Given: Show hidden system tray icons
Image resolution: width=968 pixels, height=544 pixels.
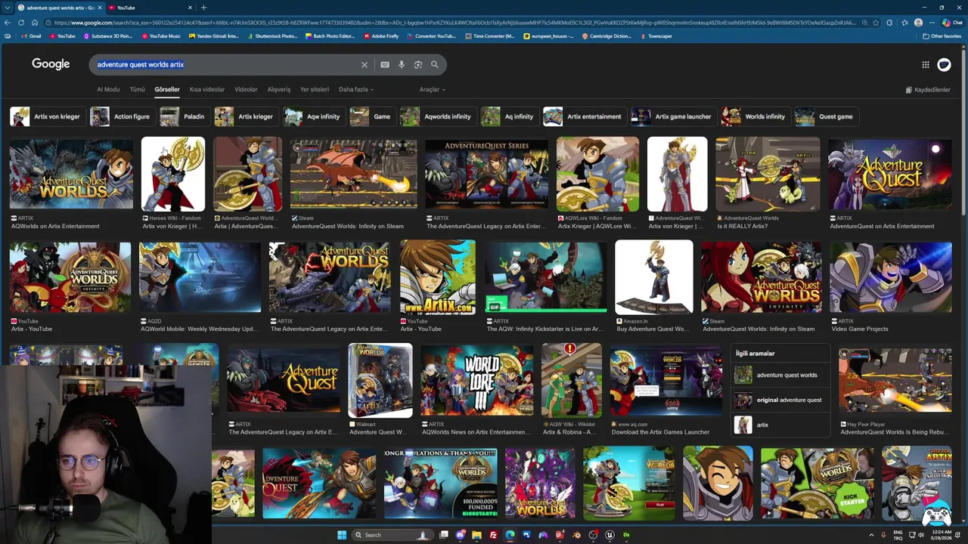Looking at the screenshot, I should [871, 535].
